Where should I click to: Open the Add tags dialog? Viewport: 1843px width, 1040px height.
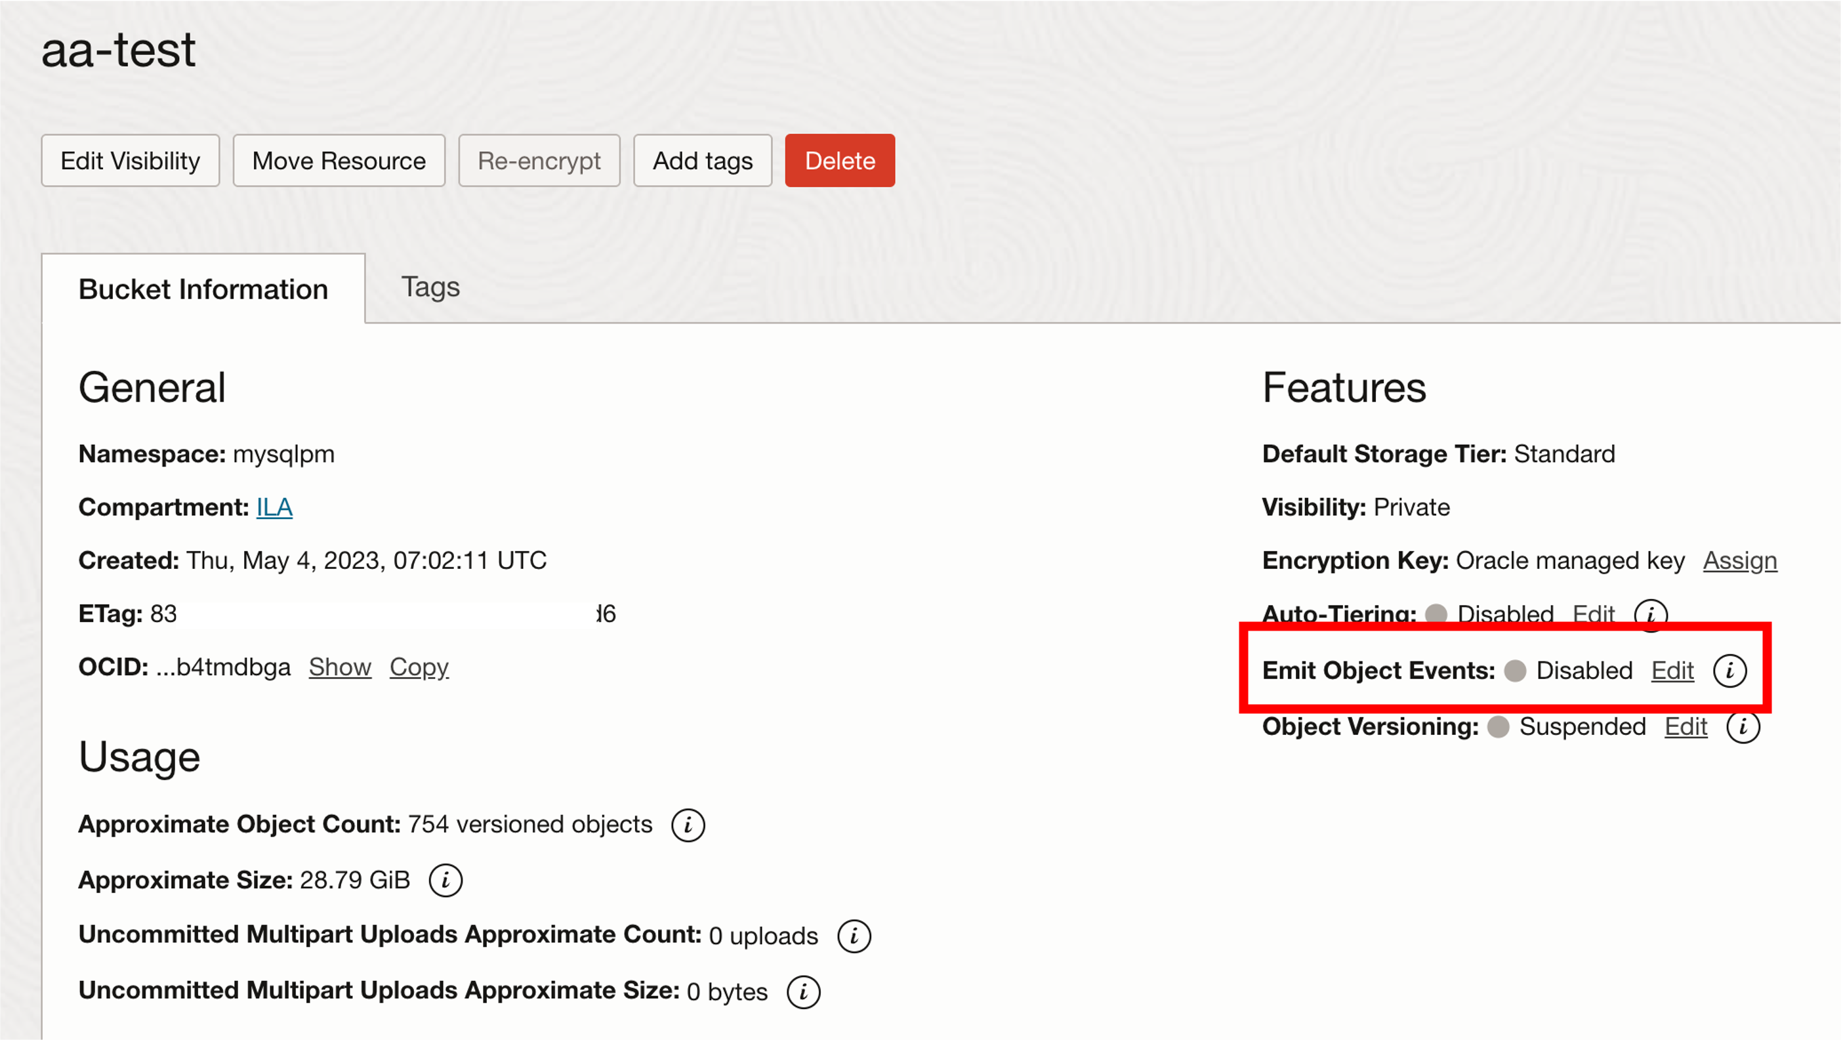click(x=702, y=160)
